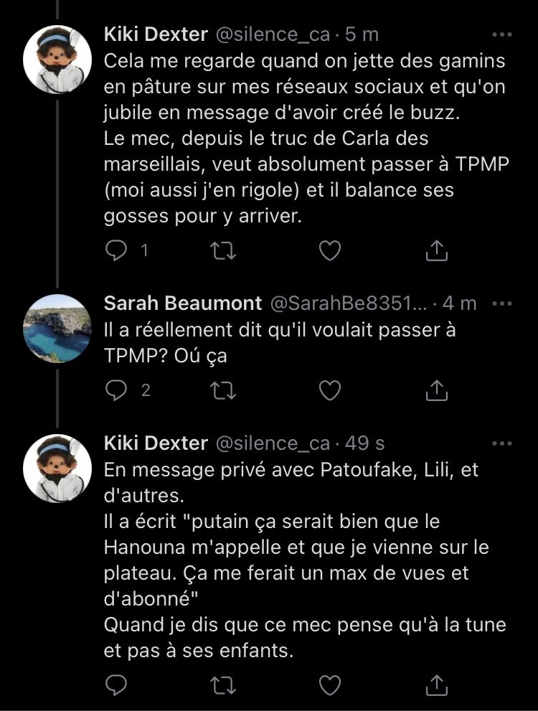The width and height of the screenshot is (538, 711).
Task: Open more options on Kiki Dexter's first tweet
Action: pos(501,35)
